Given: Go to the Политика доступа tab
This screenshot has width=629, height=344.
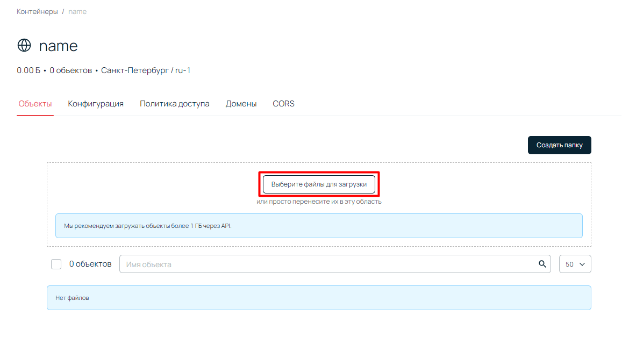Looking at the screenshot, I should [x=174, y=104].
